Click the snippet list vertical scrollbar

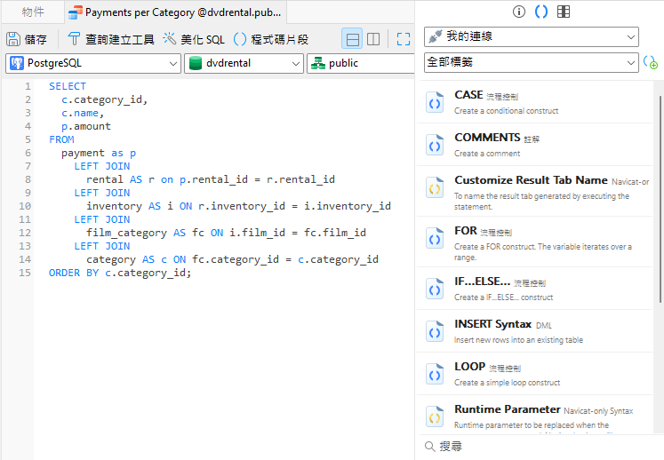660,199
